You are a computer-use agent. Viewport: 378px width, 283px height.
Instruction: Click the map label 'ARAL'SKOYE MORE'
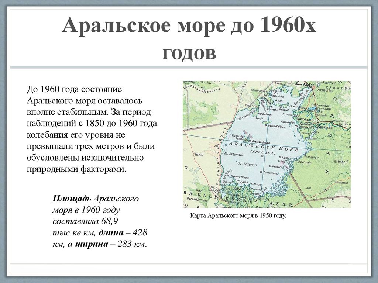(x=263, y=146)
